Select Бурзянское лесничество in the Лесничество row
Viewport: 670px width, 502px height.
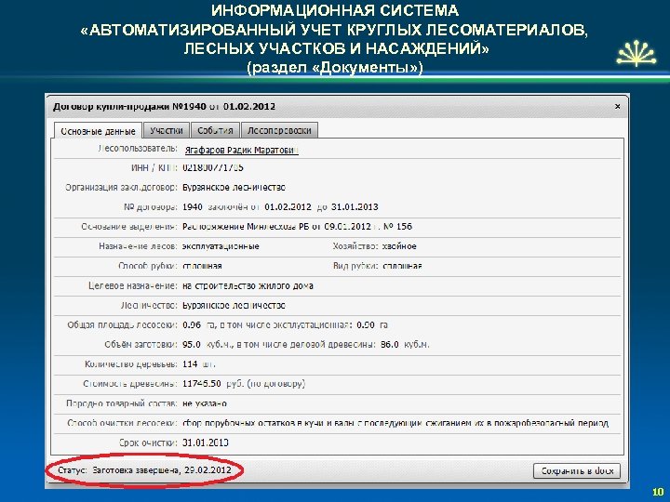pos(234,305)
